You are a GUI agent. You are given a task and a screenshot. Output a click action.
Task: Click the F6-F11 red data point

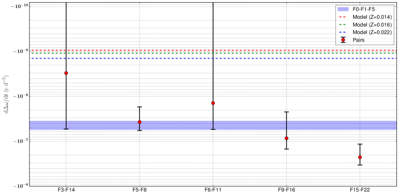tap(213, 103)
